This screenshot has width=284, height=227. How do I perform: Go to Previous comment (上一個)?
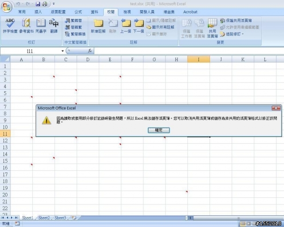[126, 26]
